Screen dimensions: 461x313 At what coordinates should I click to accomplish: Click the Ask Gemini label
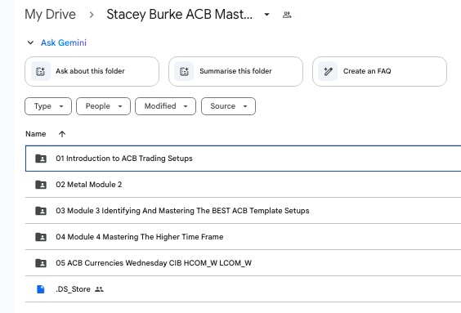point(64,42)
